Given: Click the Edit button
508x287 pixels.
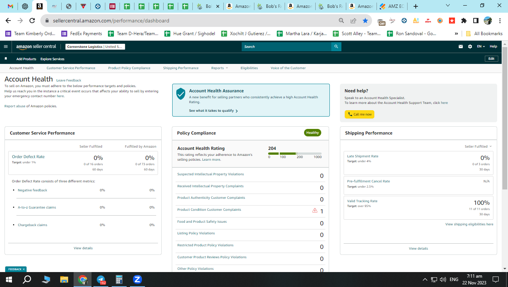Looking at the screenshot, I should tap(491, 59).
